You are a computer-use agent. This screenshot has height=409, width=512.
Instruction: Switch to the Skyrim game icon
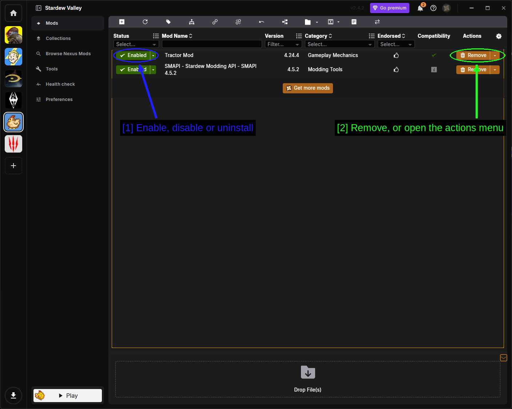coord(13,100)
